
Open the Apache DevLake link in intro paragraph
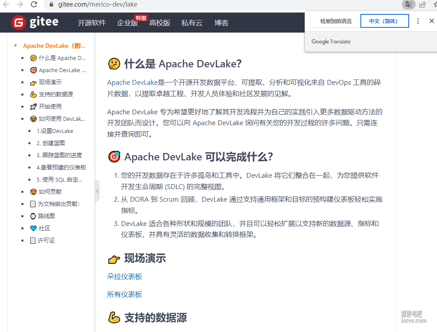(132, 83)
